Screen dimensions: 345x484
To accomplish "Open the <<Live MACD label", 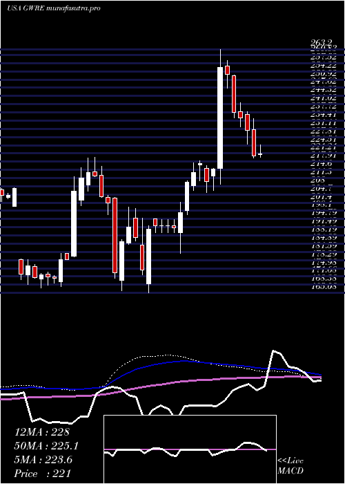I will (290, 466).
